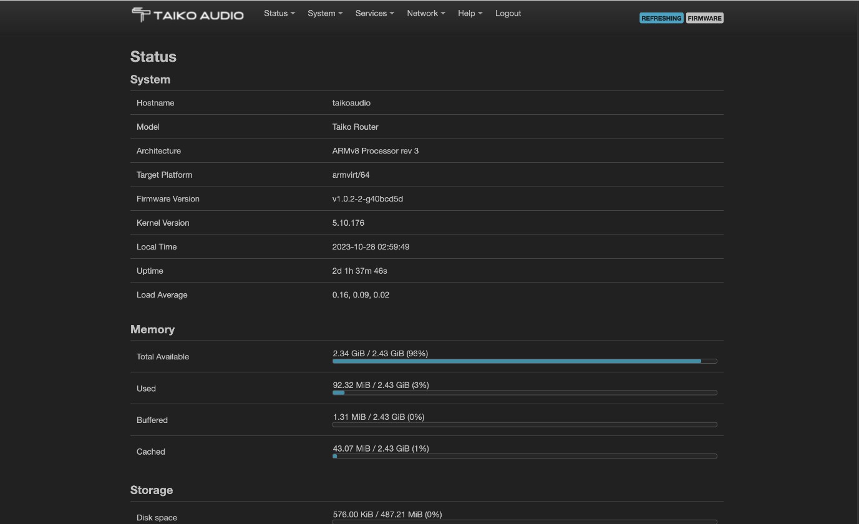Open the Status dropdown menu

pyautogui.click(x=279, y=13)
